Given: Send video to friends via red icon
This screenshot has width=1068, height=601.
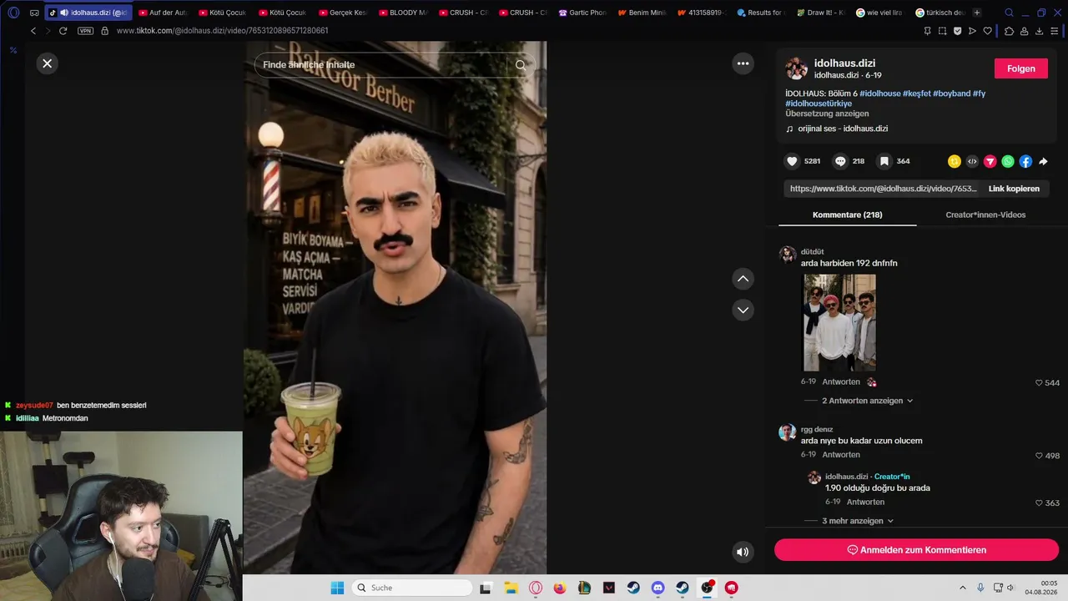Looking at the screenshot, I should (x=990, y=161).
